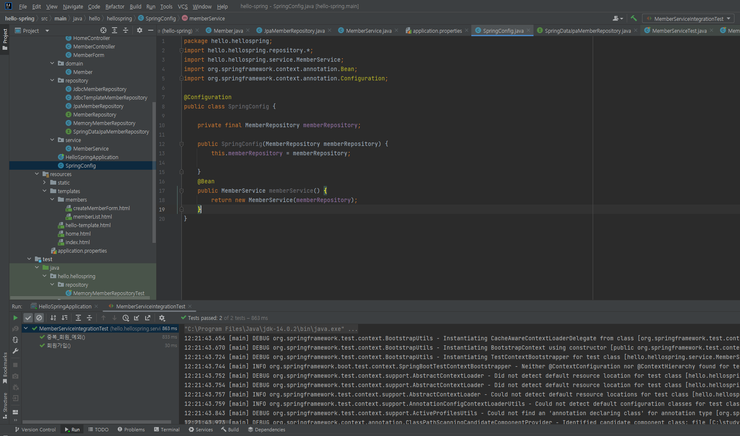Open the Problems tool window
This screenshot has height=436, width=740.
[131, 430]
